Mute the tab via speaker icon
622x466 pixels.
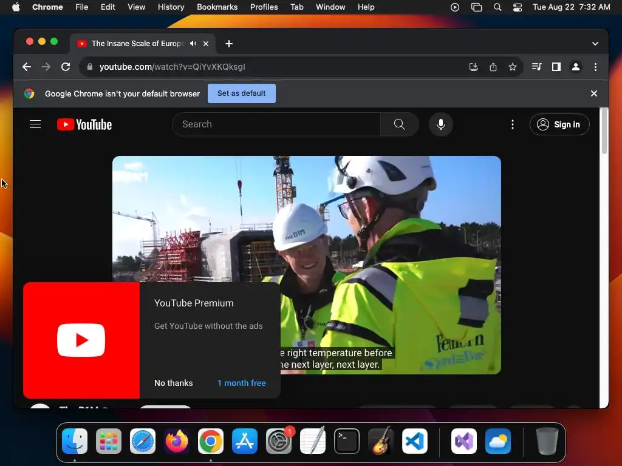pyautogui.click(x=193, y=44)
